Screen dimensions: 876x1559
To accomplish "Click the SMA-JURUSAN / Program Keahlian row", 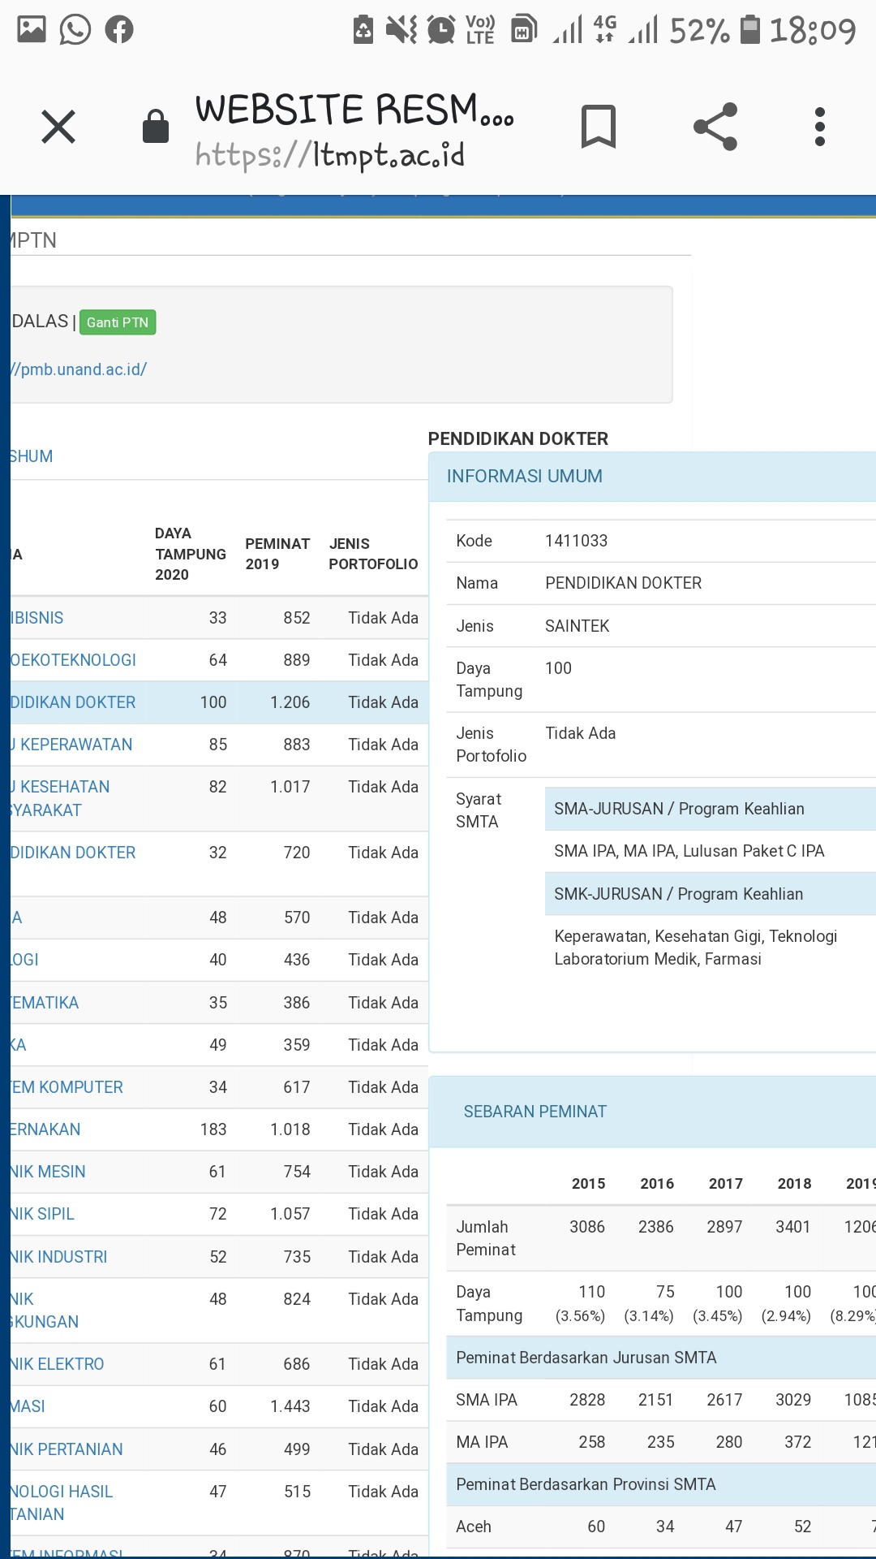I will [711, 809].
